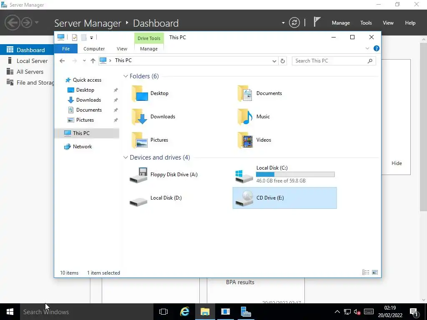Open Server Manager View menu
Viewport: 427px width, 320px height.
click(388, 23)
